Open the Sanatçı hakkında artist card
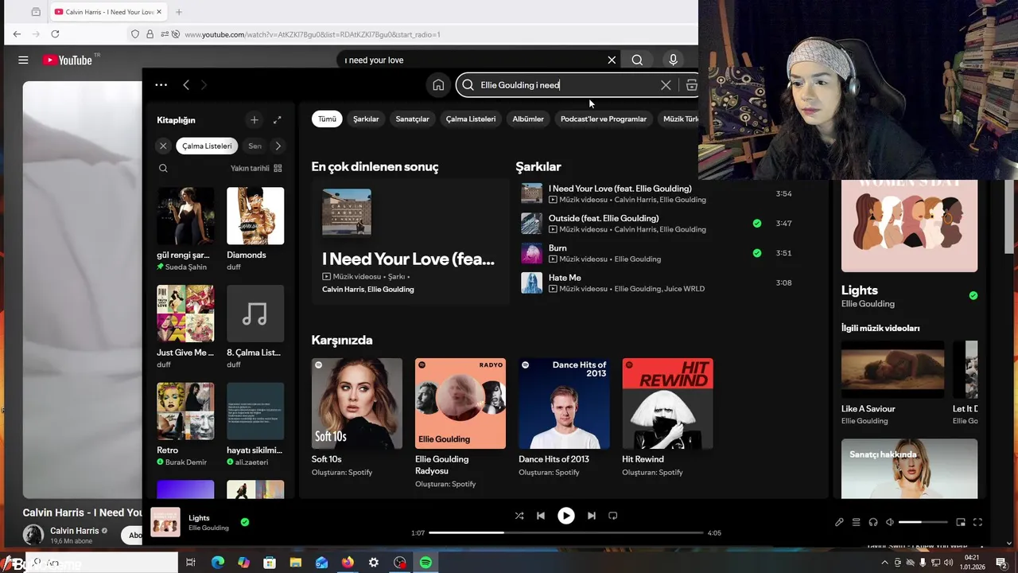 pyautogui.click(x=909, y=469)
